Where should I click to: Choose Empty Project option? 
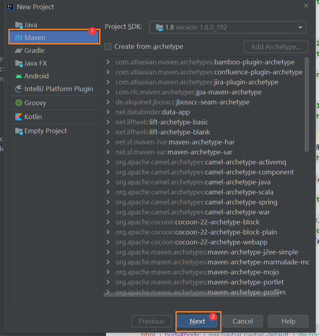54,131
